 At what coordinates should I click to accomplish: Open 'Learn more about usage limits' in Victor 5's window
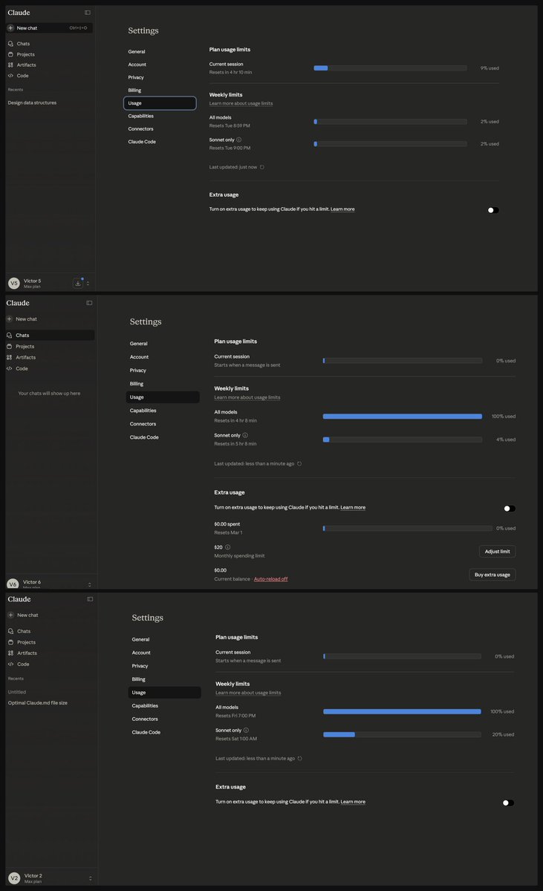tap(241, 103)
